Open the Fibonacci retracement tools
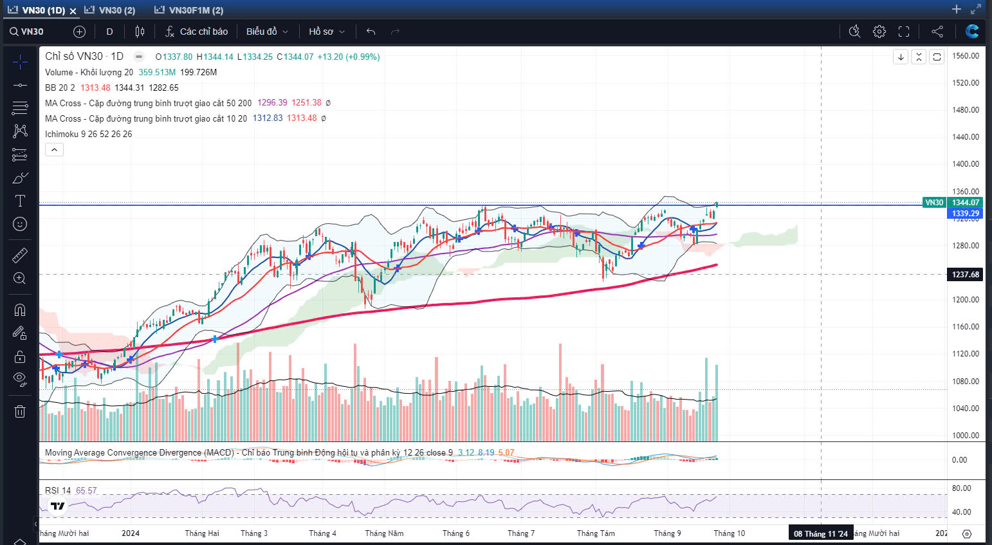The width and height of the screenshot is (992, 545). (20, 107)
